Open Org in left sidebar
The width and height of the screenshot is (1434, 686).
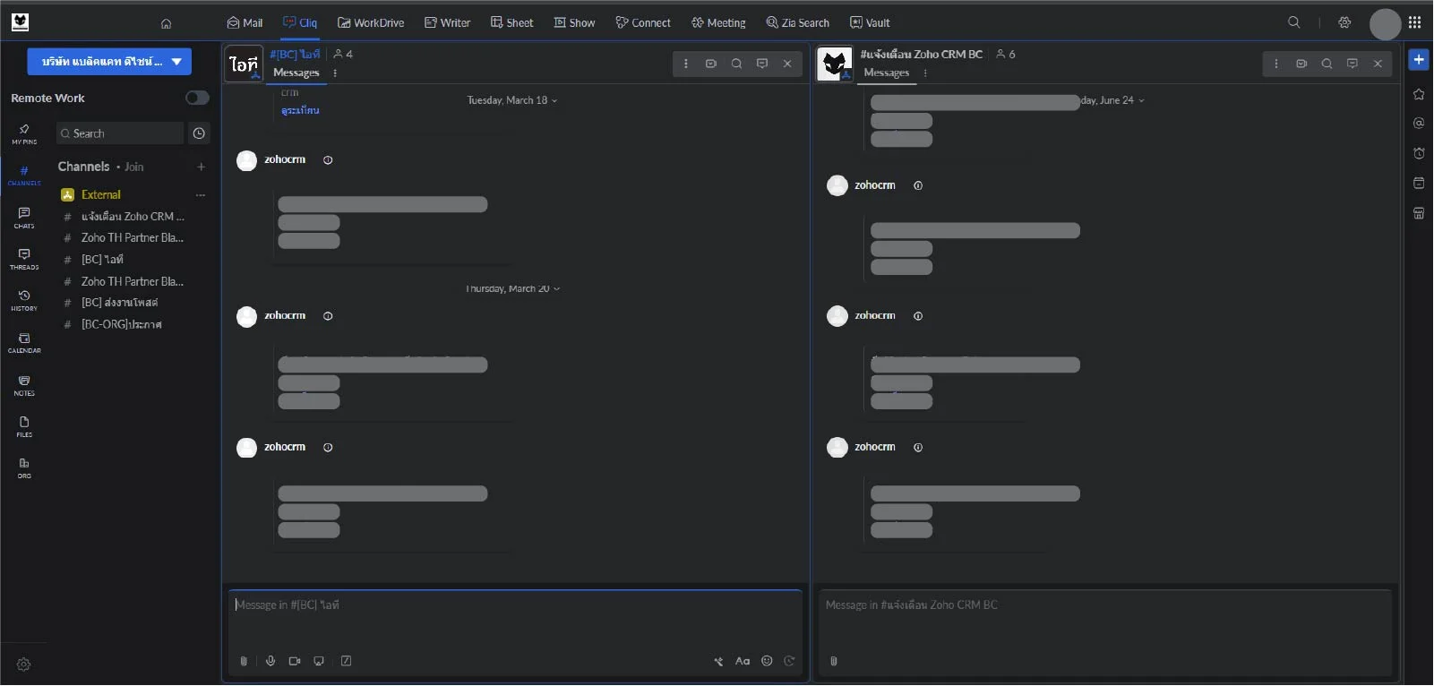click(24, 467)
